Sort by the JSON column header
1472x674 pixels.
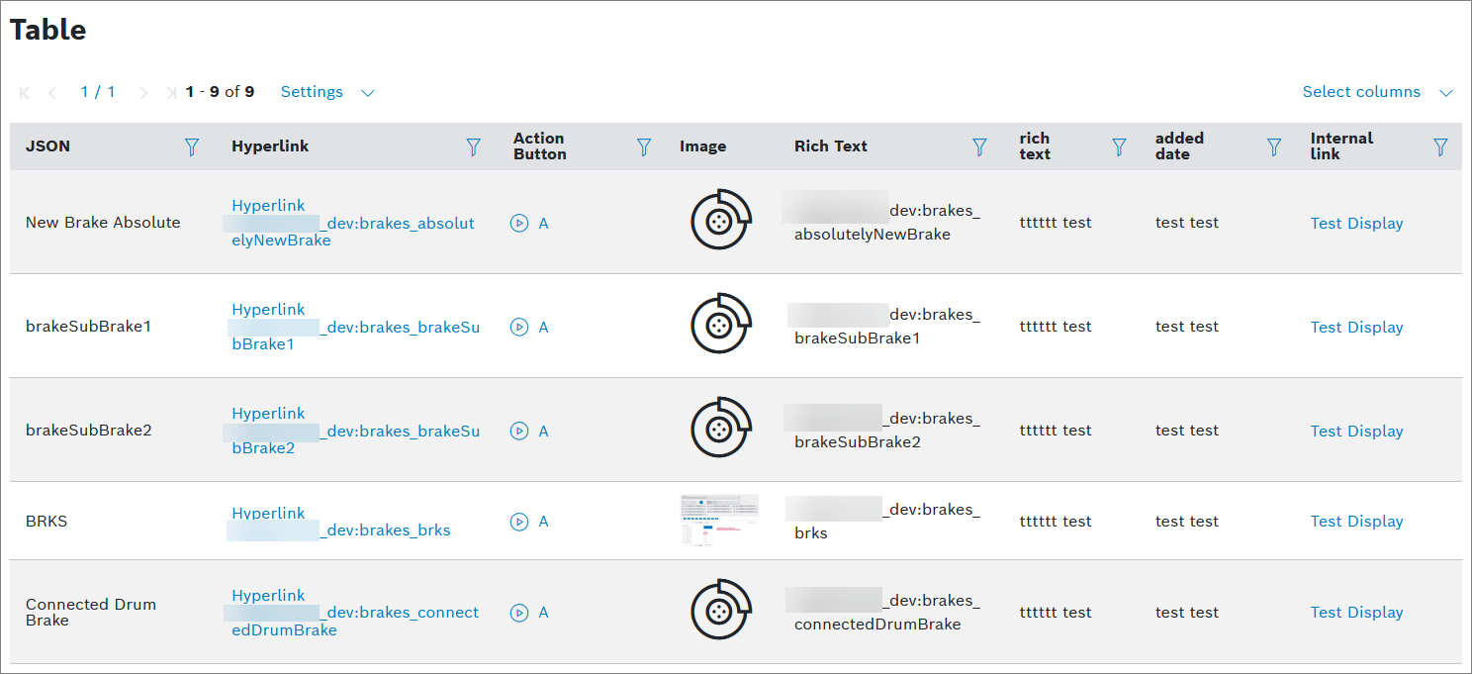[x=47, y=146]
